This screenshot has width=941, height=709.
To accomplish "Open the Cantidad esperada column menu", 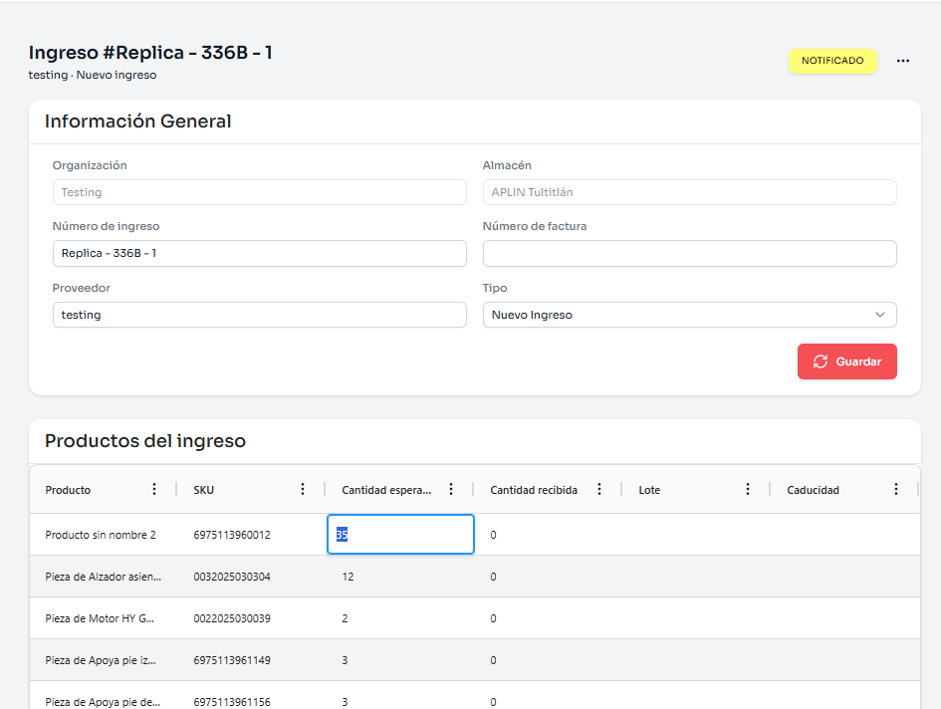I will point(451,489).
